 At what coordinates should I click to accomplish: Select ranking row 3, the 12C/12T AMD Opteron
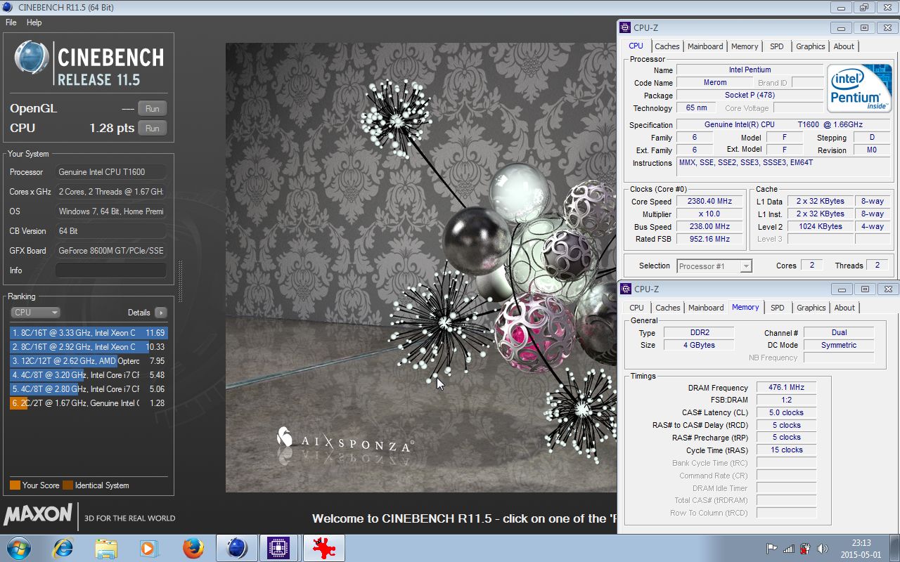tap(89, 361)
